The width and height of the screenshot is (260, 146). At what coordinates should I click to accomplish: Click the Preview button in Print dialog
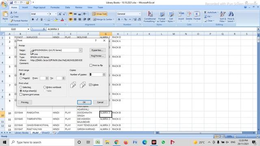click(25, 102)
